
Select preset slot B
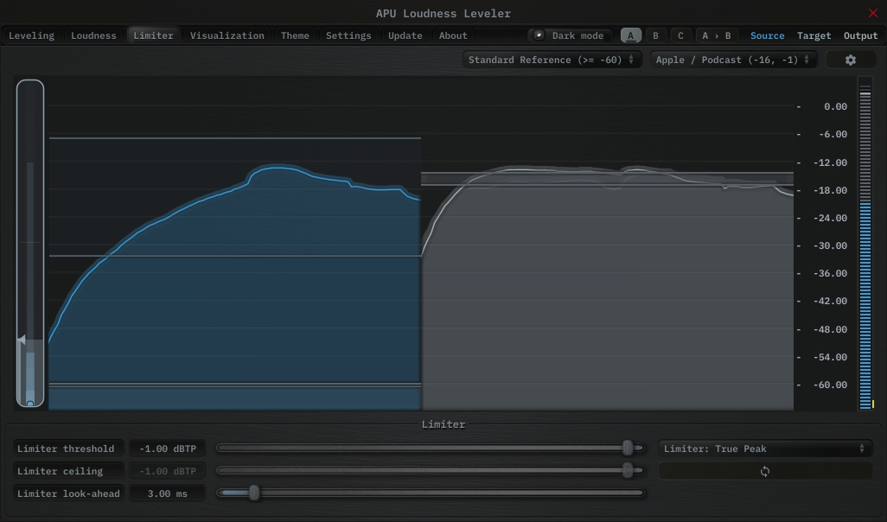(655, 35)
